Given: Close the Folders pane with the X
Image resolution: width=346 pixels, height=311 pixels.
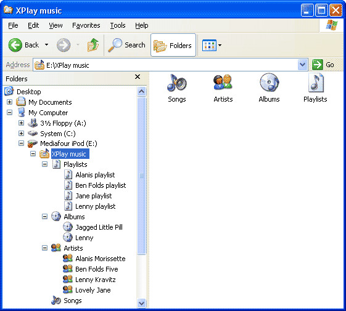Looking at the screenshot, I should click(x=138, y=77).
